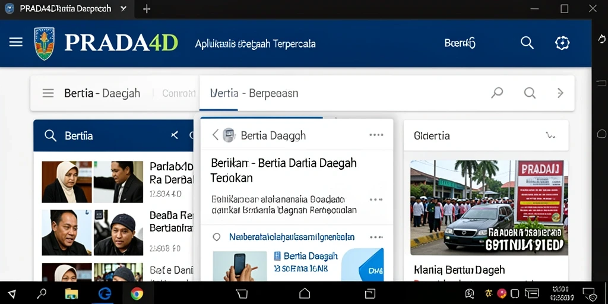608x304 pixels.
Task: Click the Conrom tab label
Action: [x=178, y=93]
